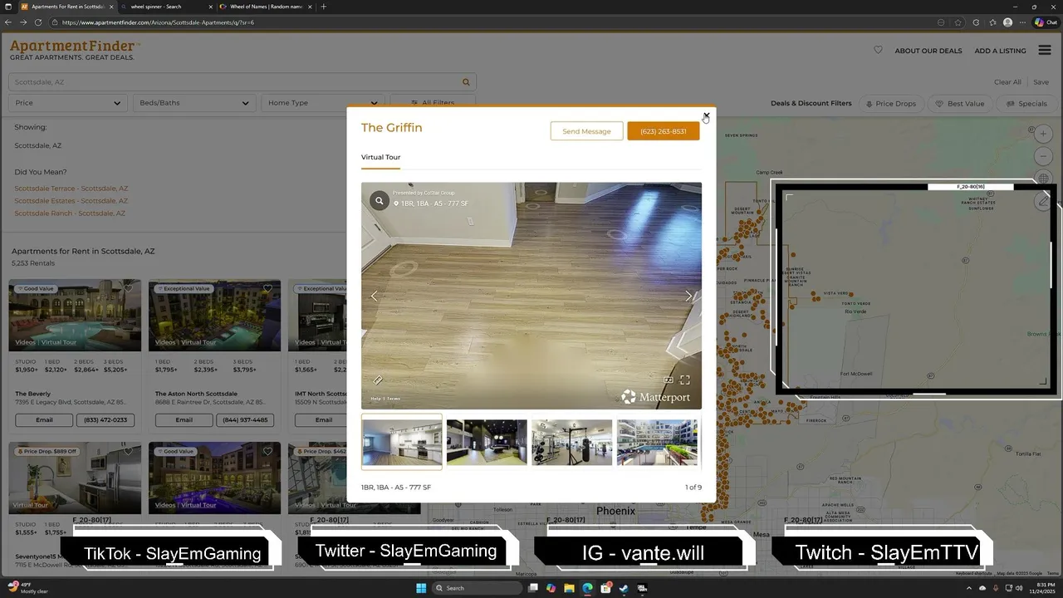Screen dimensions: 1063x598
Task: Favorite The Beverly listing heart
Action: pyautogui.click(x=129, y=289)
